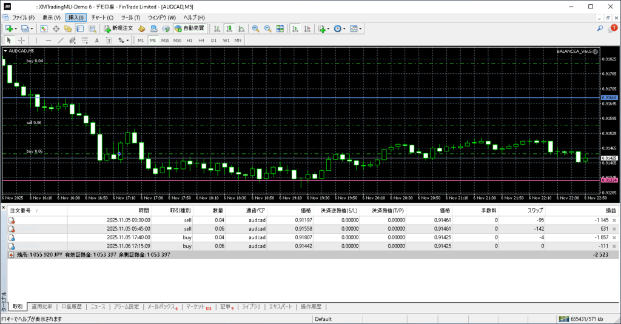Screen dimensions: 621x324
Task: Open the チャート (C) menu
Action: tap(102, 18)
